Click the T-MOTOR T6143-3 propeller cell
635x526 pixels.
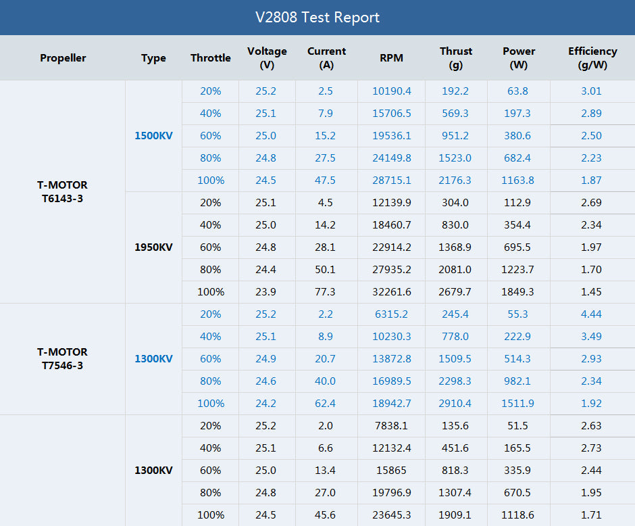pos(62,192)
